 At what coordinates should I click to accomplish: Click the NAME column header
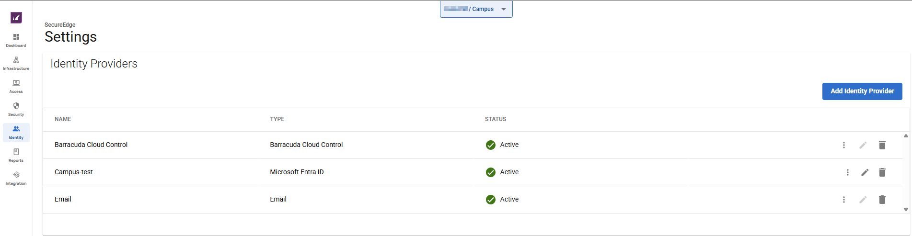point(63,119)
